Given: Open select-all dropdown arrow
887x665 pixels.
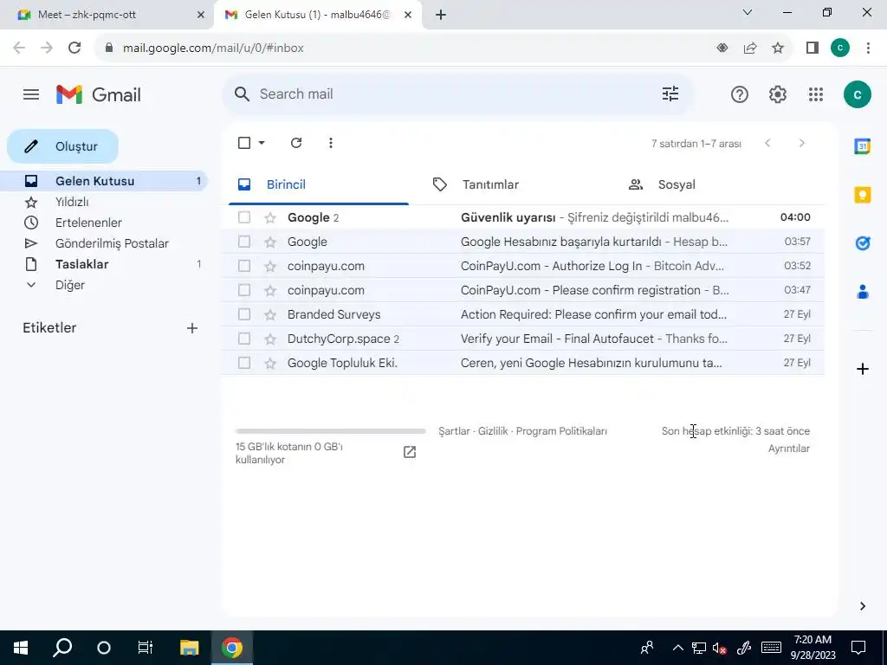Looking at the screenshot, I should click(262, 143).
